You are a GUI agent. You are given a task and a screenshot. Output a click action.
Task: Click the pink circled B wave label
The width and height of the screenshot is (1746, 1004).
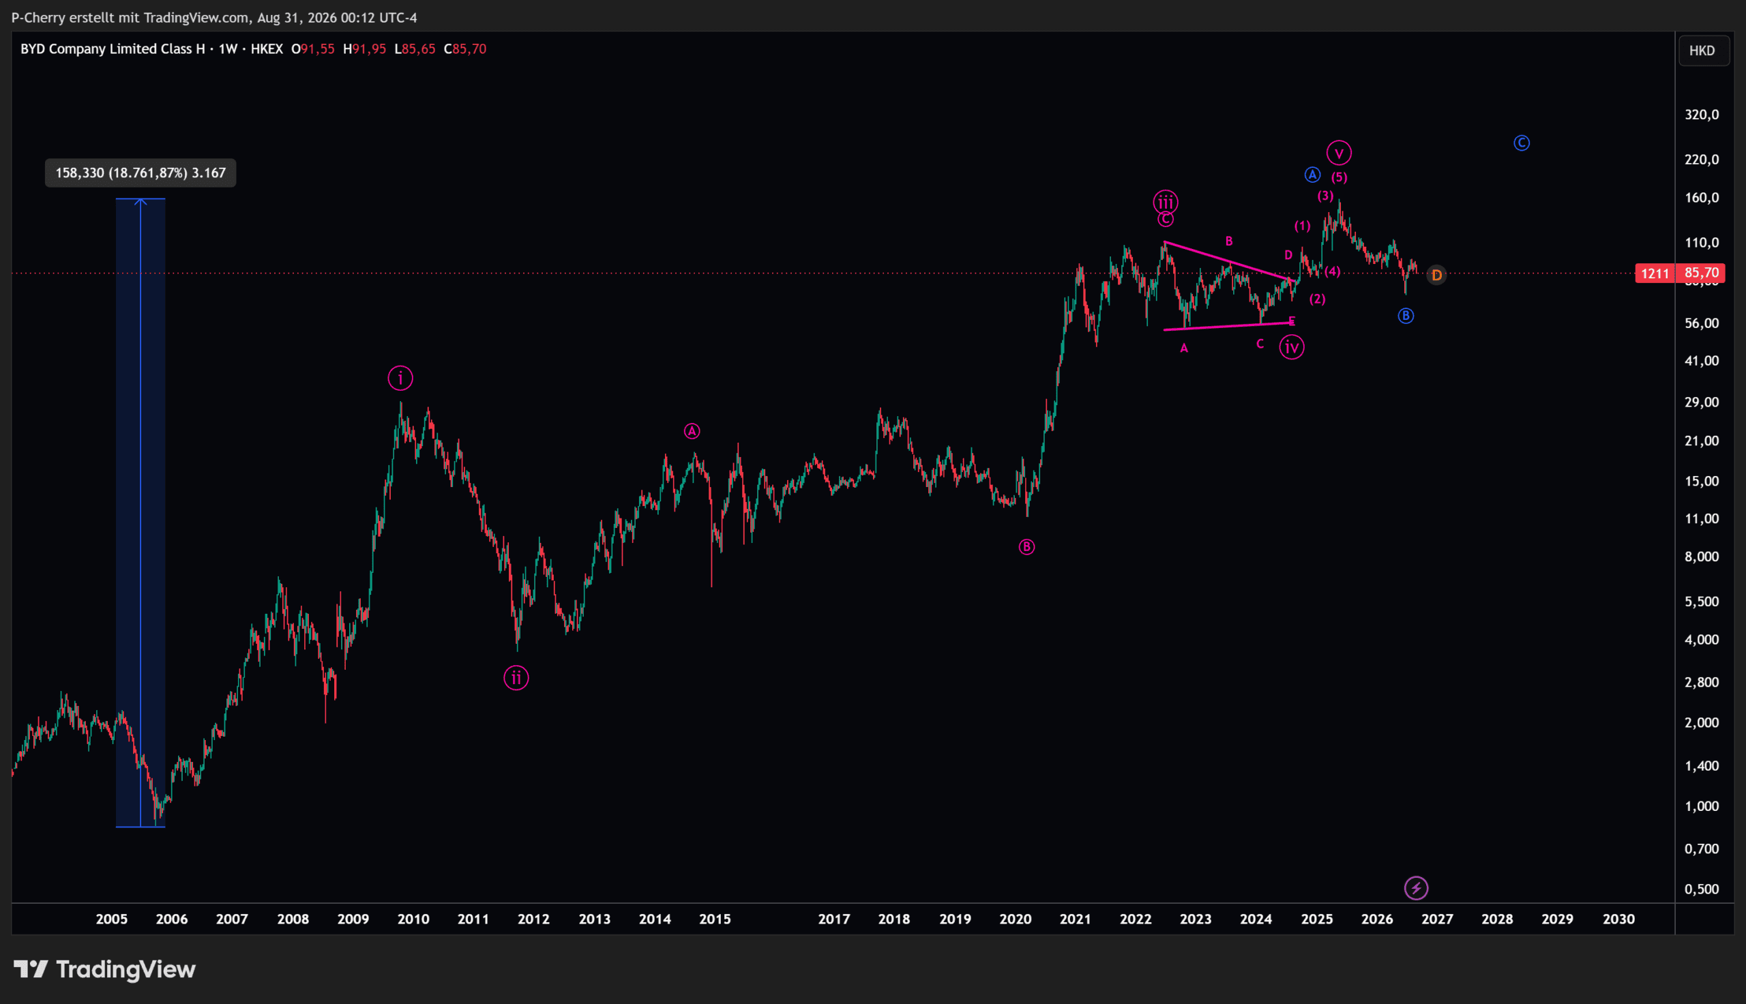coord(1026,547)
